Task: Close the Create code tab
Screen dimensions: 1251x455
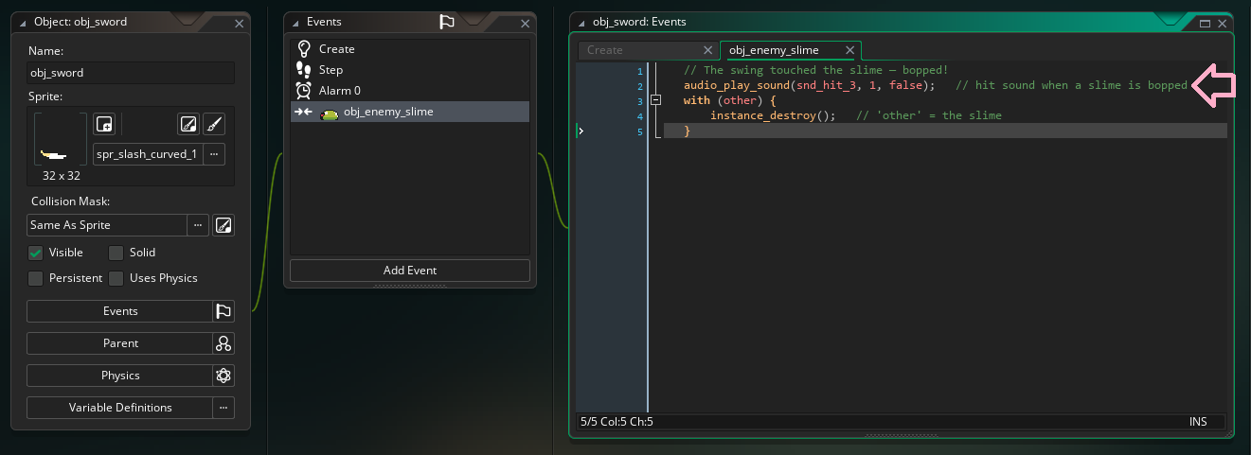Action: tap(707, 50)
